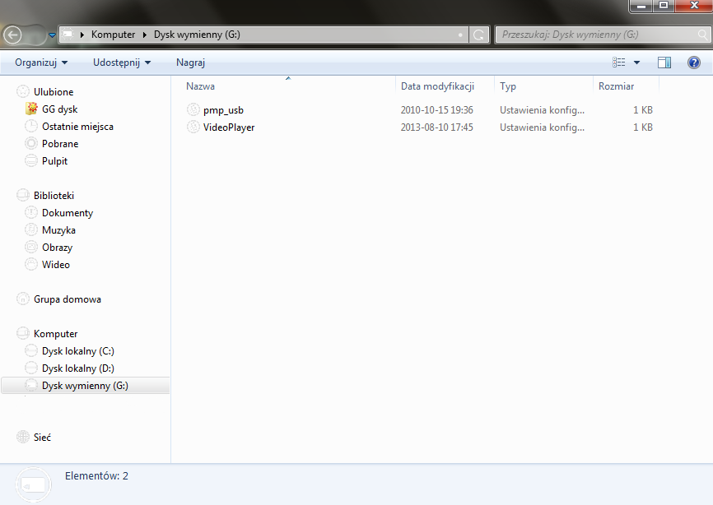Go back with the back arrow
The image size is (713, 505).
pyautogui.click(x=12, y=35)
